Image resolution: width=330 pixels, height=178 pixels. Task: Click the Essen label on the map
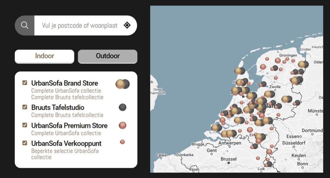point(293,136)
